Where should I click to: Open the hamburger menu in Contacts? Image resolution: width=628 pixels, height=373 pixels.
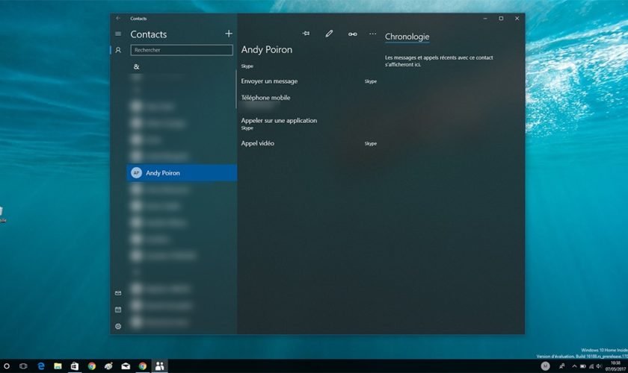118,34
